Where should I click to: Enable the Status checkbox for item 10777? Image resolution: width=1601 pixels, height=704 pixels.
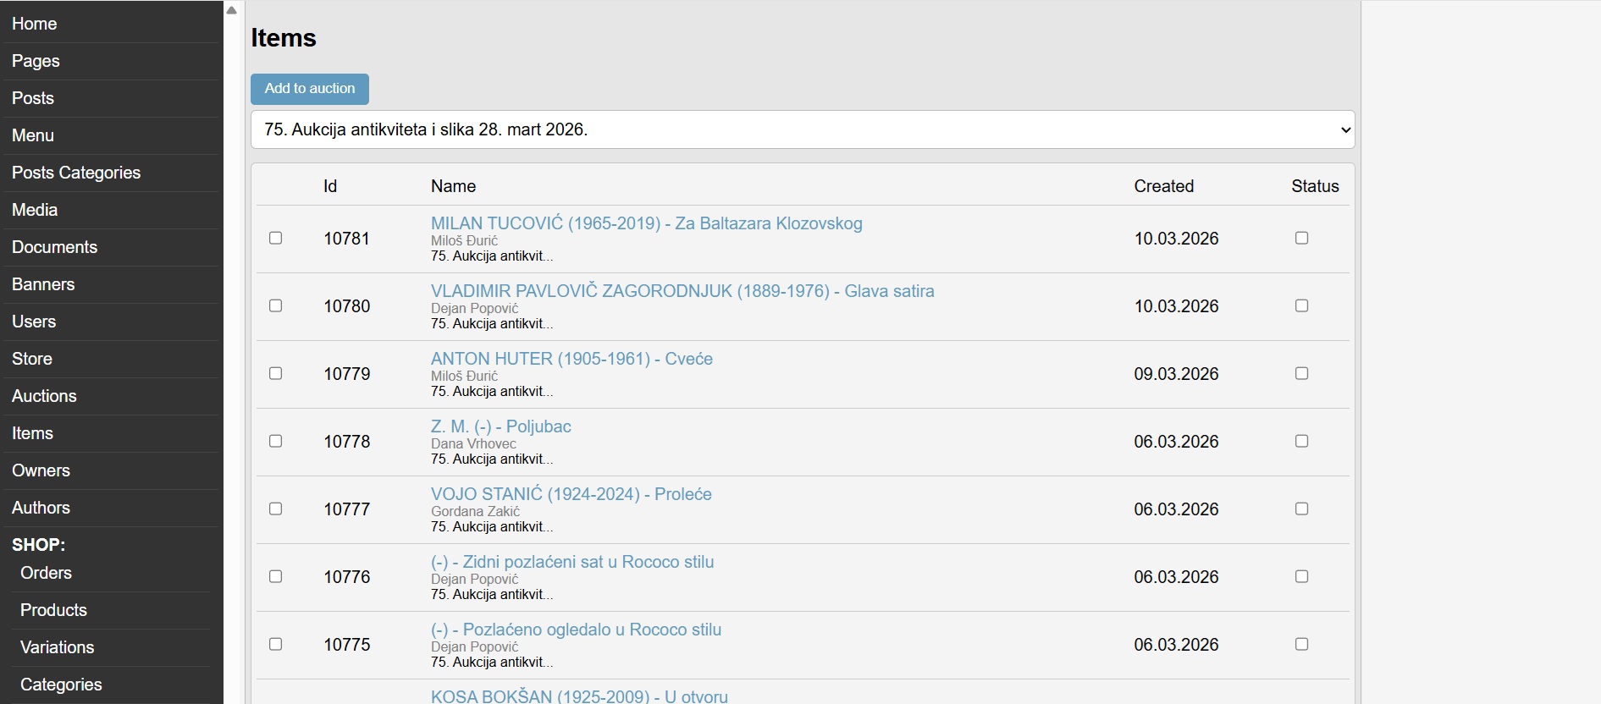point(1301,509)
